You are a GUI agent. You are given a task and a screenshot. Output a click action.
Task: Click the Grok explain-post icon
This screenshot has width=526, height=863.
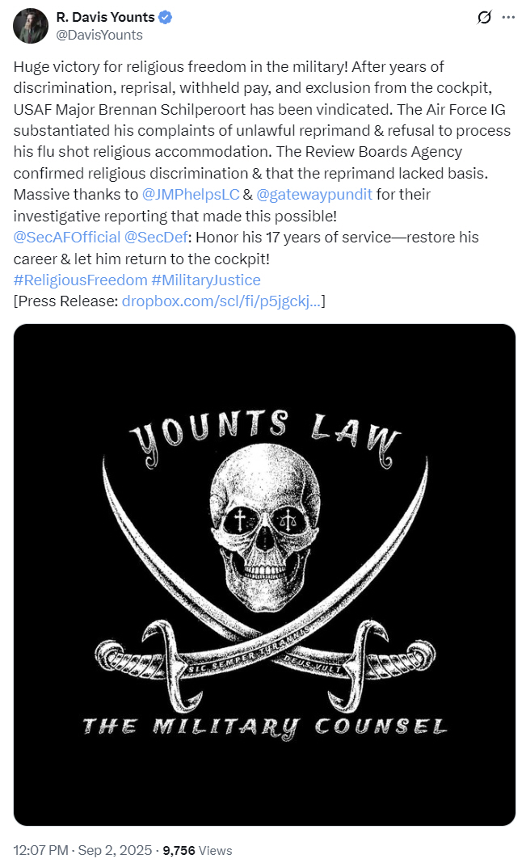point(484,18)
